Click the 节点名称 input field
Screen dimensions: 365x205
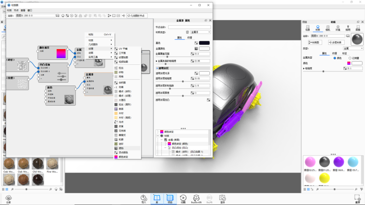point(189,27)
